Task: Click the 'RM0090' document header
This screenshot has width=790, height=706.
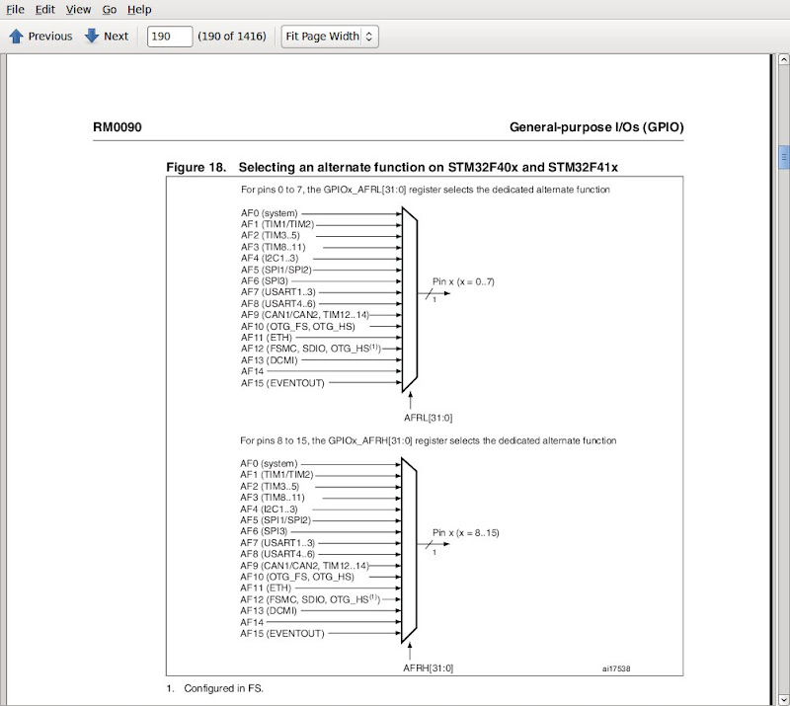Action: (118, 127)
